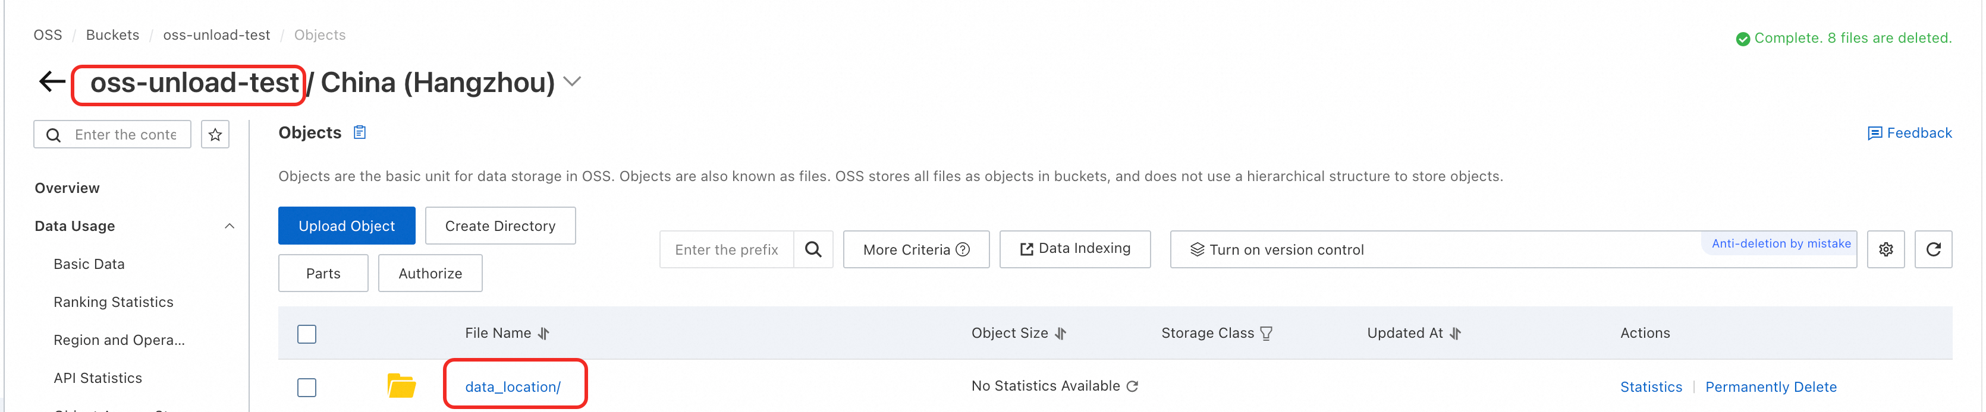Click the Storage Class filter icon
Image resolution: width=1986 pixels, height=412 pixels.
coord(1266,334)
